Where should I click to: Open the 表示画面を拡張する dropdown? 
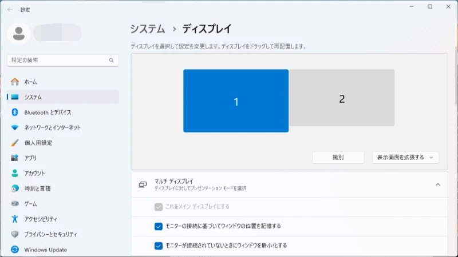coord(405,158)
